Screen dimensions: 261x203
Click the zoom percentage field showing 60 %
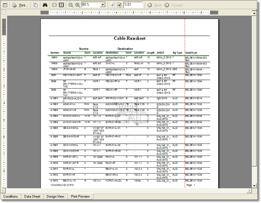pyautogui.click(x=91, y=5)
